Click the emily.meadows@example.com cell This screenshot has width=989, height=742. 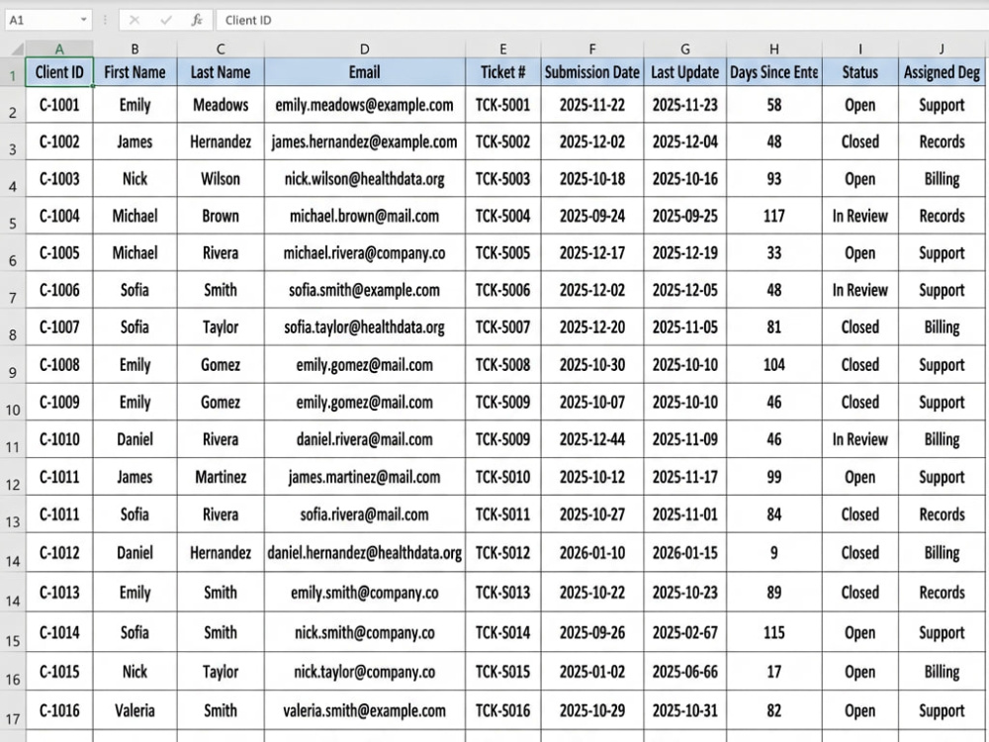[x=365, y=105]
